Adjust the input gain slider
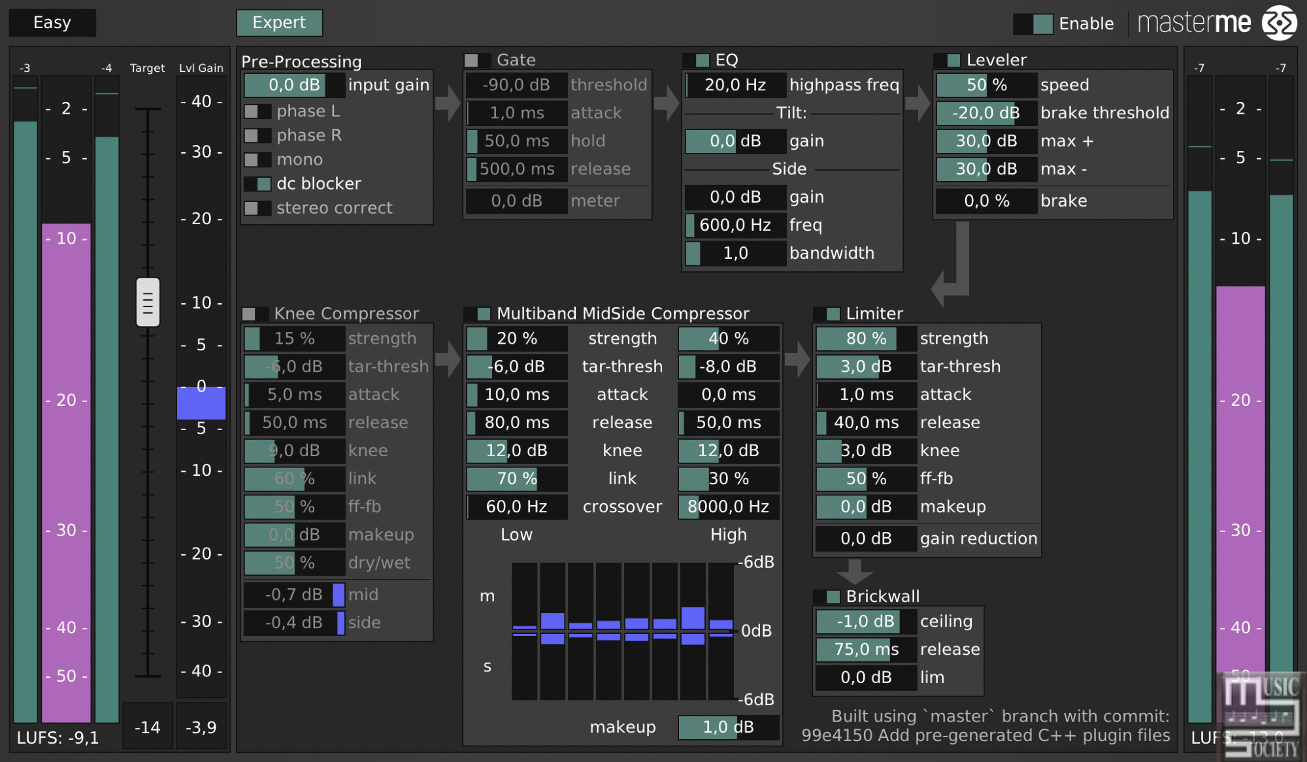Screen dimensions: 1307x762 pos(294,85)
